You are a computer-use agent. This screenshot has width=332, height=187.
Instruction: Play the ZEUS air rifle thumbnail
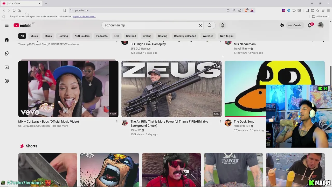click(171, 89)
